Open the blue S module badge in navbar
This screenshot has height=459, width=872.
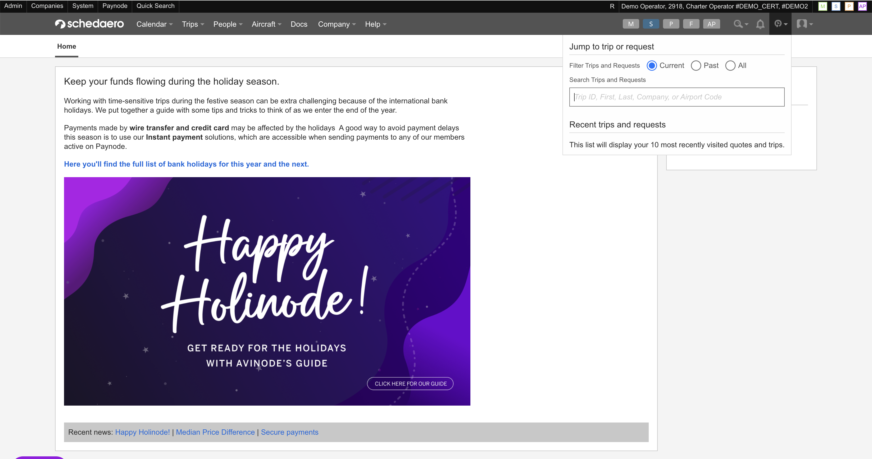[651, 24]
